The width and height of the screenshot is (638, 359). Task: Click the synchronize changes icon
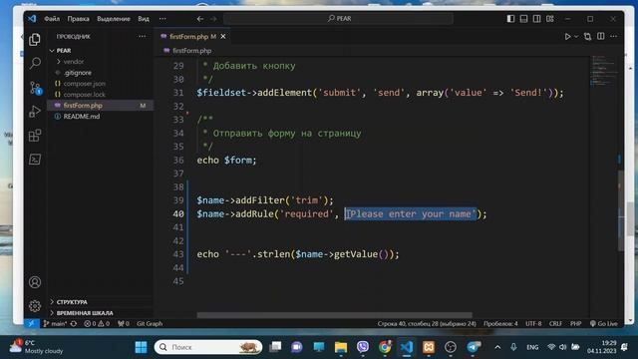[x=74, y=323]
